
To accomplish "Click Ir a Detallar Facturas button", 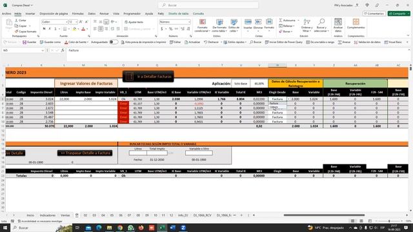I will pos(148,77).
